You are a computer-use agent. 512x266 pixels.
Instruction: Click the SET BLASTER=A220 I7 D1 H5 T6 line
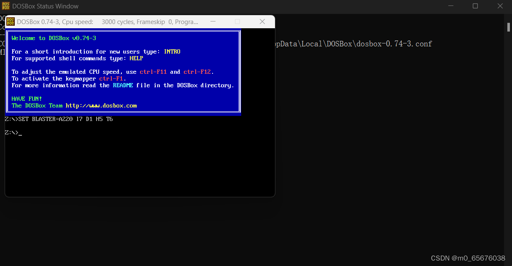[x=59, y=119]
